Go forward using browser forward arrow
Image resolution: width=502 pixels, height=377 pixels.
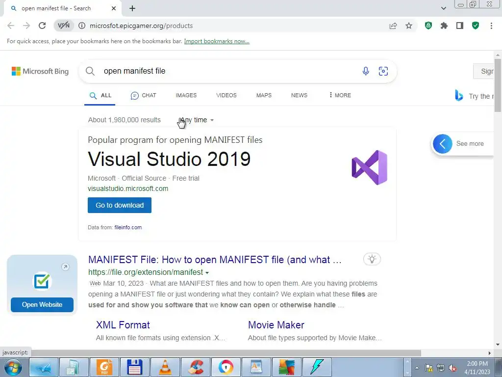[x=26, y=26]
